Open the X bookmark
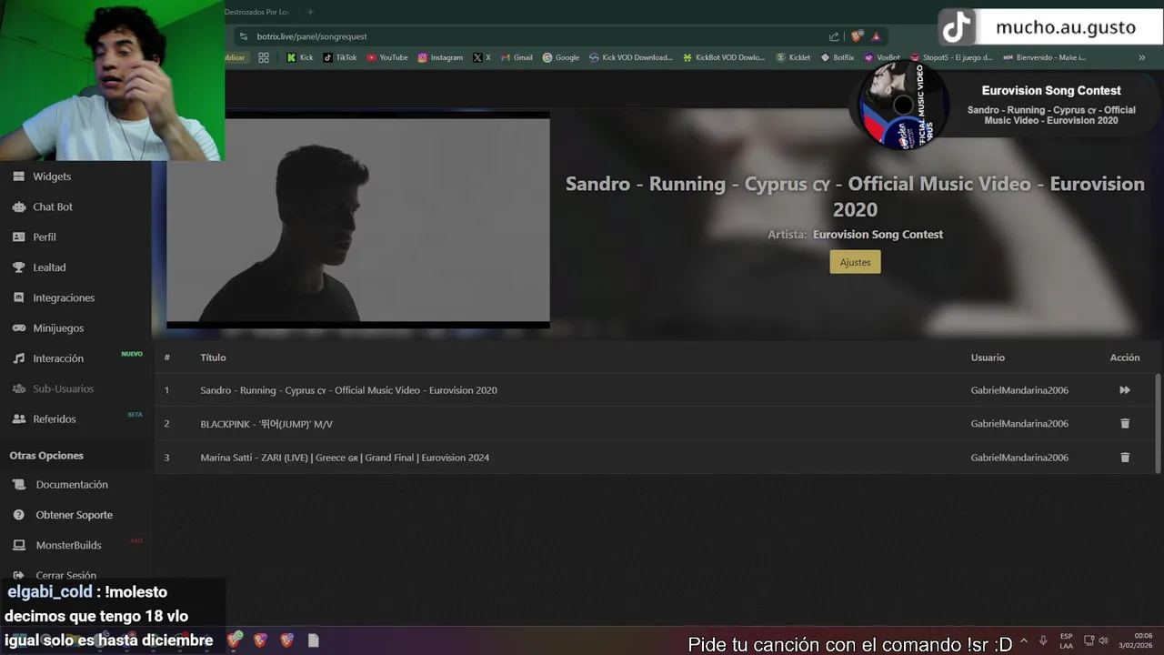Viewport: 1164px width, 655px height. click(482, 57)
